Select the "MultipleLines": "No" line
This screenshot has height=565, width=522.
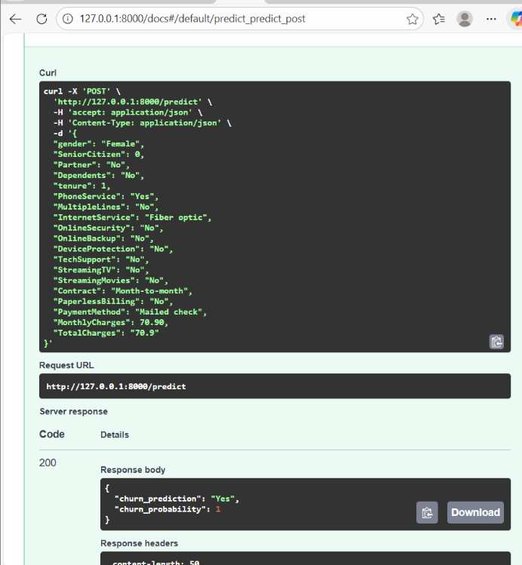coord(106,207)
